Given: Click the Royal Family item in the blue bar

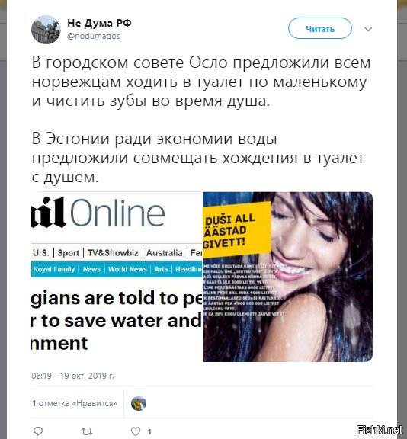Looking at the screenshot, I should (x=54, y=269).
